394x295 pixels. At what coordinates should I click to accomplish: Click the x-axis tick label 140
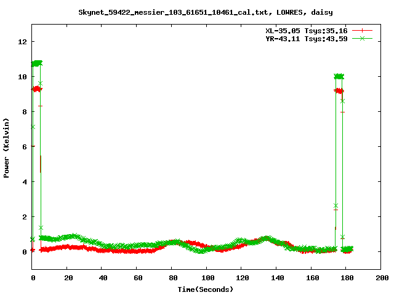[x=278, y=278]
